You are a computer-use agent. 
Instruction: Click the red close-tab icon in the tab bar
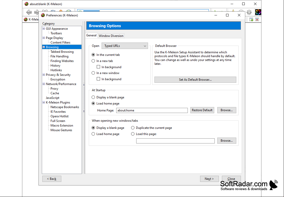pyautogui.click(x=257, y=19)
